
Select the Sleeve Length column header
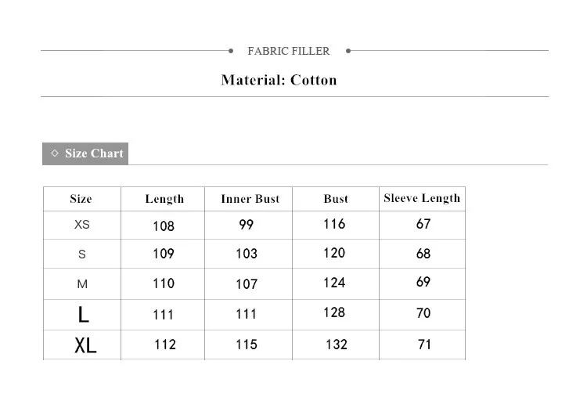(x=422, y=198)
